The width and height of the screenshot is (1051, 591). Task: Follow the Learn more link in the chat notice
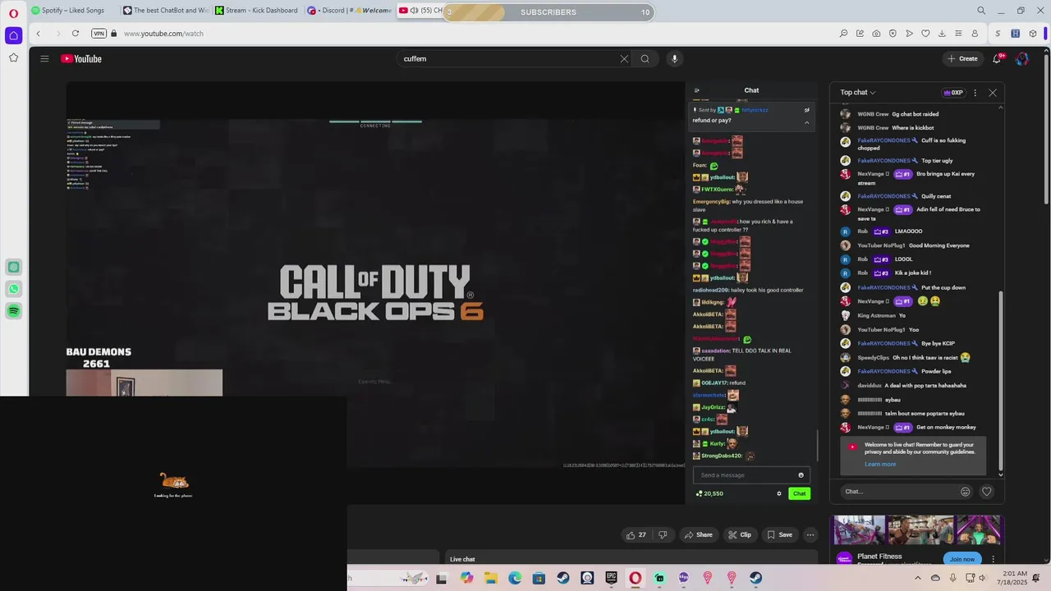[880, 465]
